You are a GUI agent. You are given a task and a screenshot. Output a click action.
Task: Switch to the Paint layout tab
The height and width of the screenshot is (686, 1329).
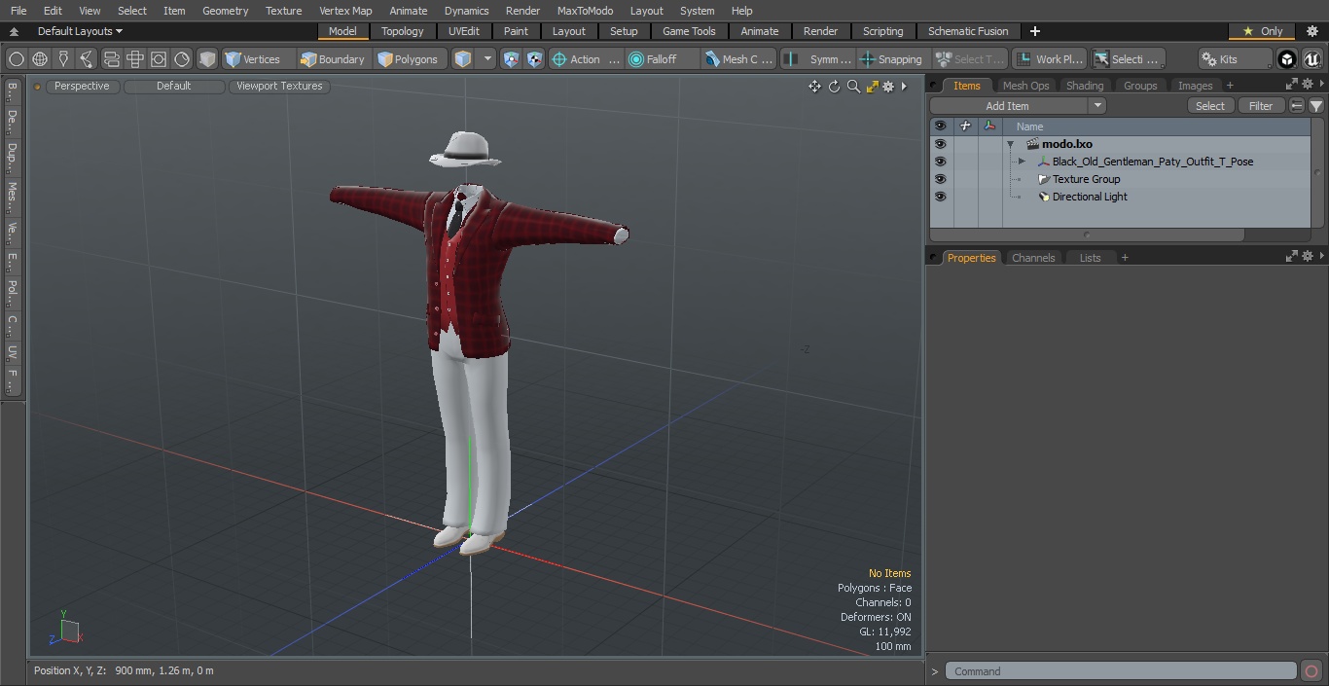(517, 31)
